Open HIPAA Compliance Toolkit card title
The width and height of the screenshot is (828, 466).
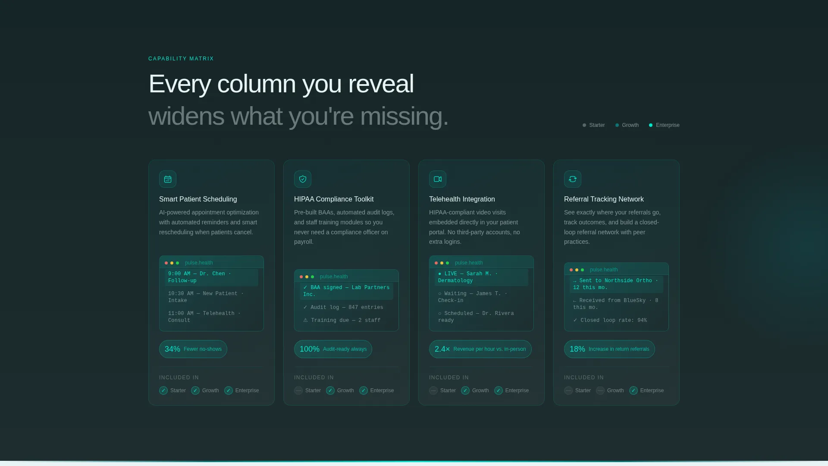[x=334, y=199]
